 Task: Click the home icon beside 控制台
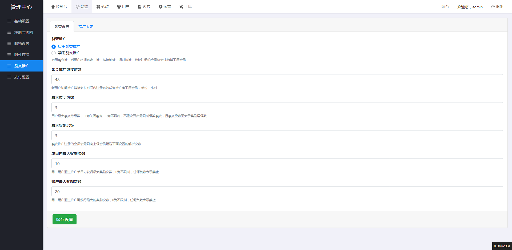click(x=53, y=7)
